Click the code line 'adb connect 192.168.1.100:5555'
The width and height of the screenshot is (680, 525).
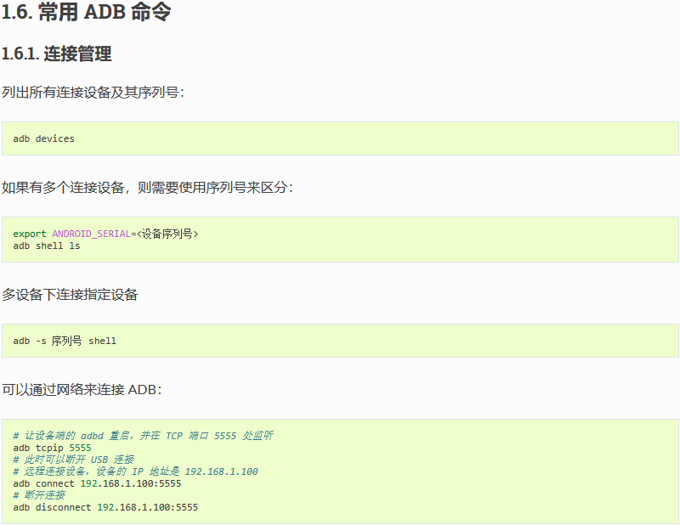point(97,484)
